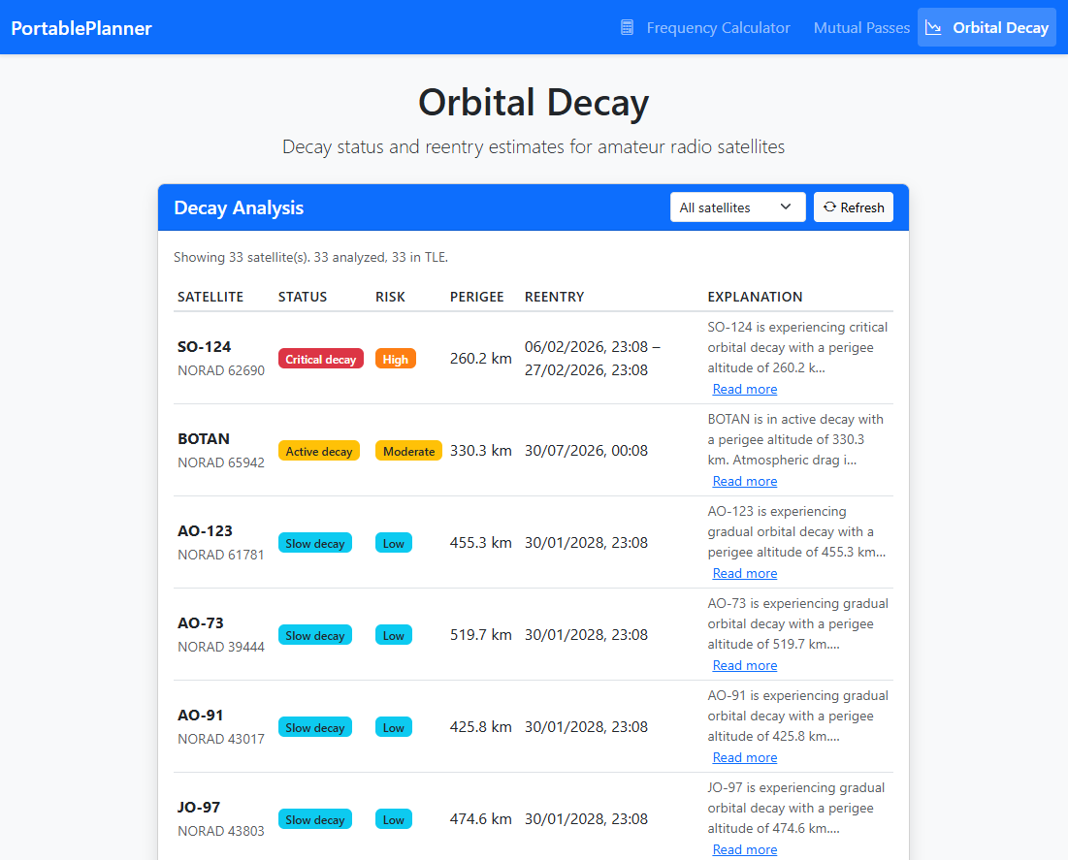
Task: Click AO-91's Slow decay badge
Action: pyautogui.click(x=314, y=726)
